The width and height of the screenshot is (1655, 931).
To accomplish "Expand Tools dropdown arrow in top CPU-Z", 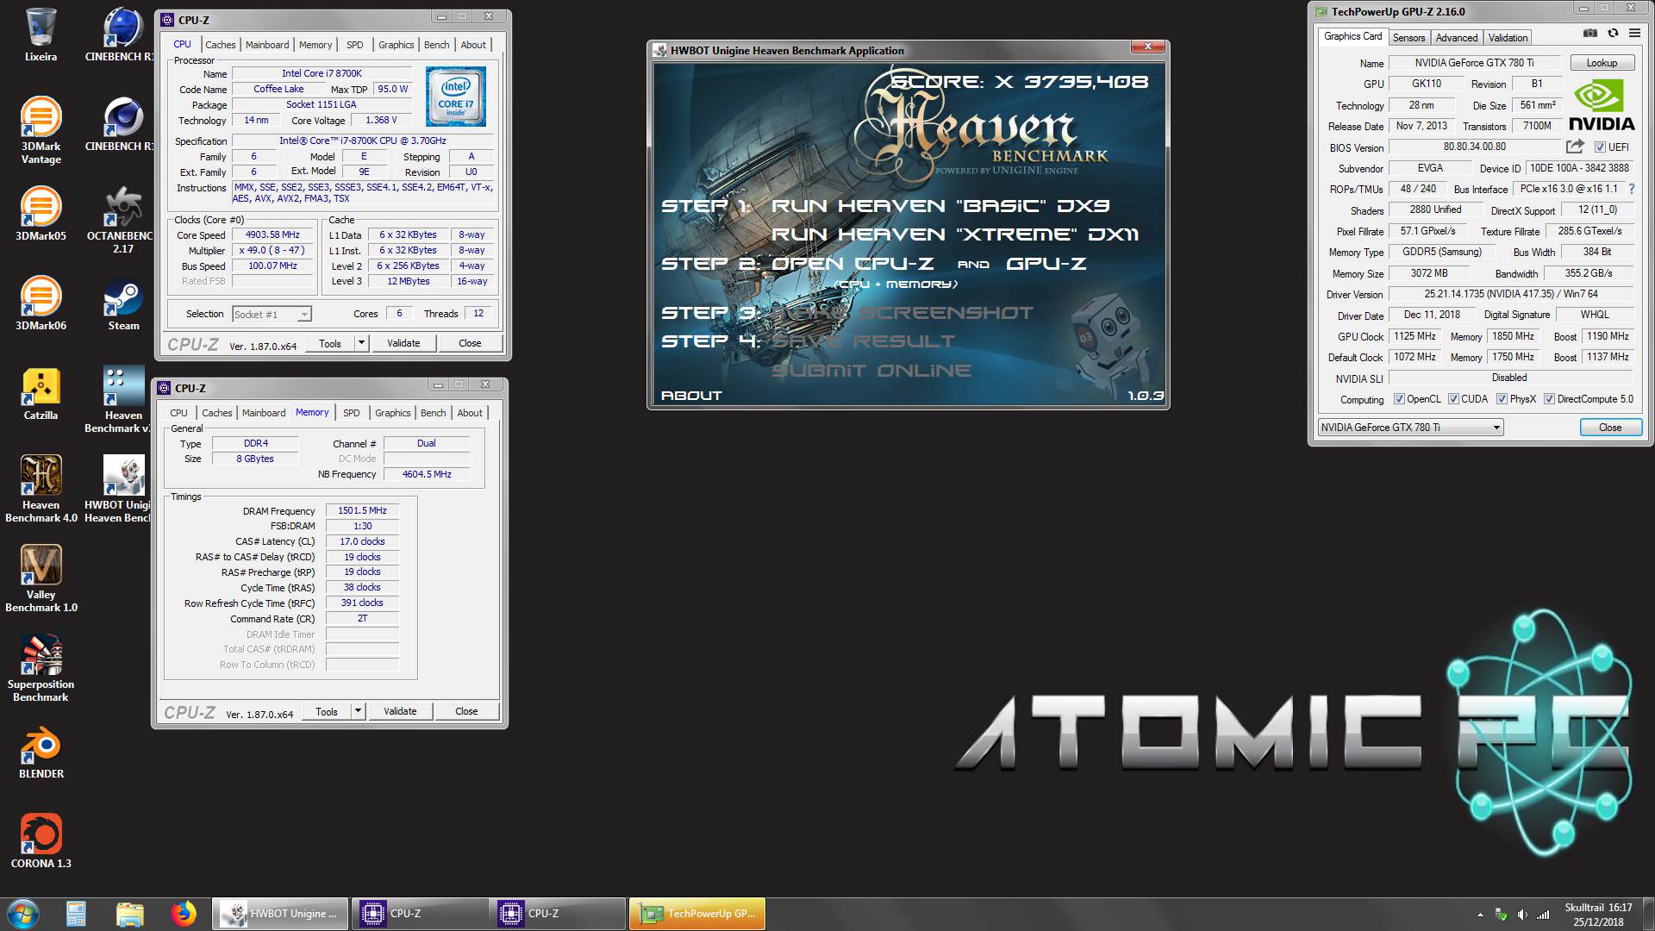I will coord(361,343).
